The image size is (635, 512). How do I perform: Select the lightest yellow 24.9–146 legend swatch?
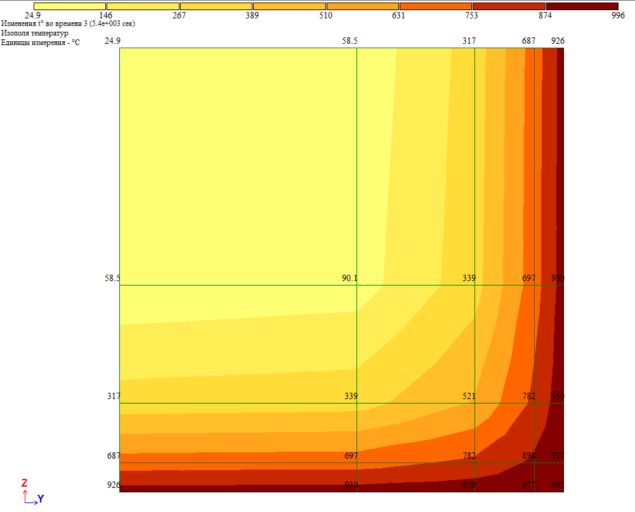69,6
